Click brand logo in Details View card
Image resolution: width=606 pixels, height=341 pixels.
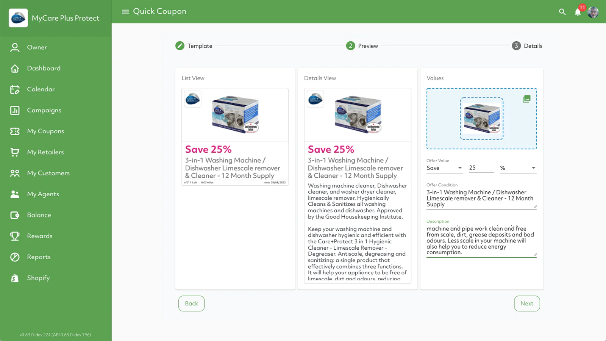(x=315, y=99)
